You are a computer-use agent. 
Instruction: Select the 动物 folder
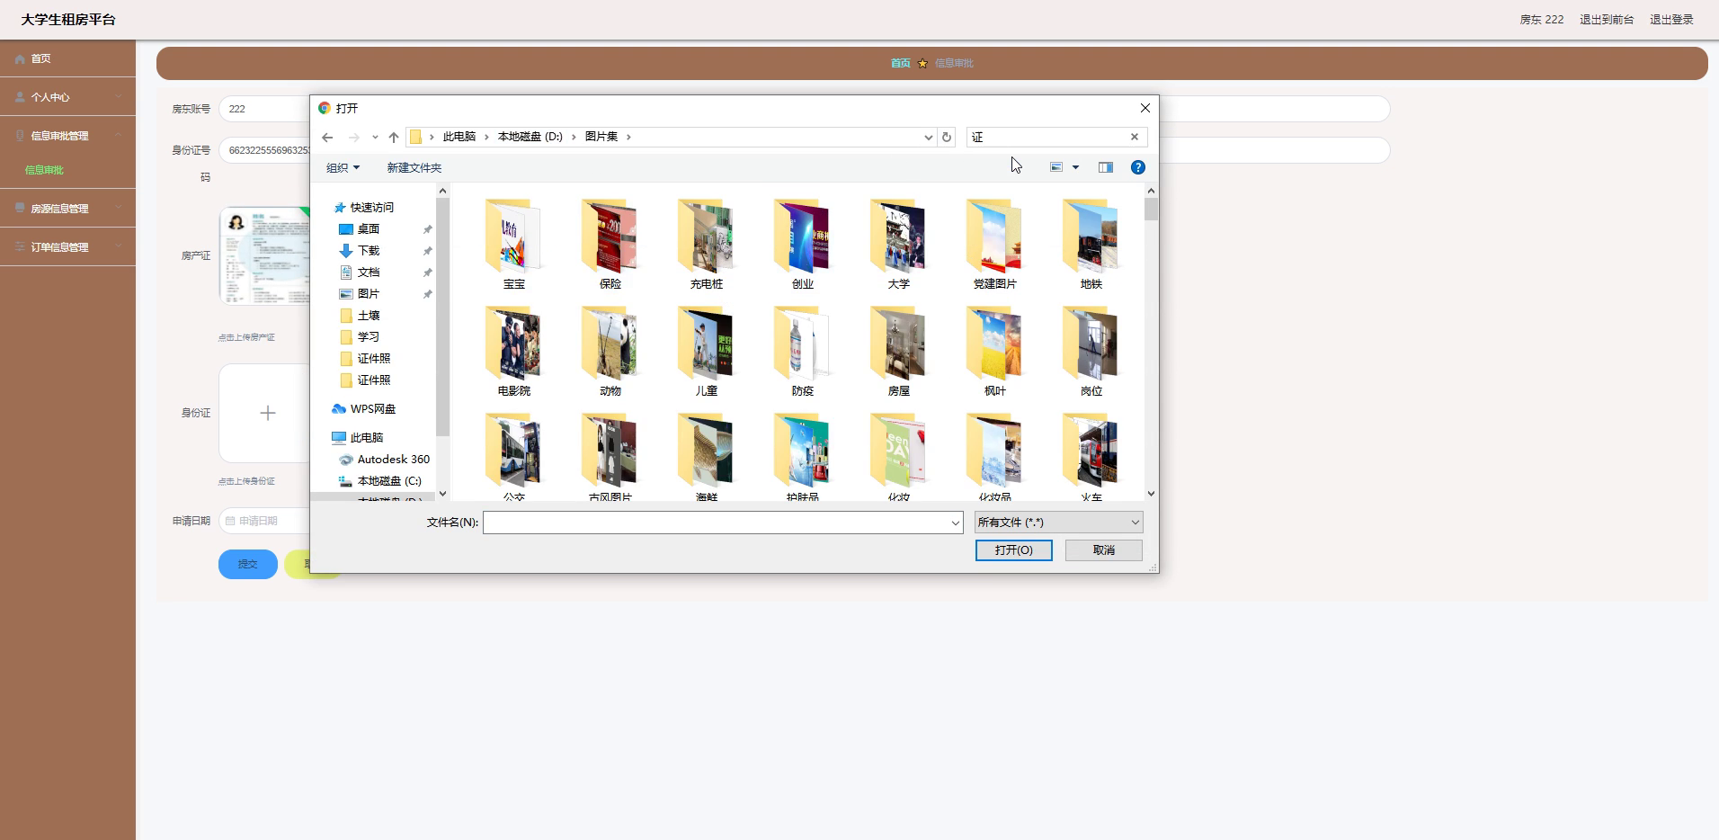pyautogui.click(x=610, y=351)
